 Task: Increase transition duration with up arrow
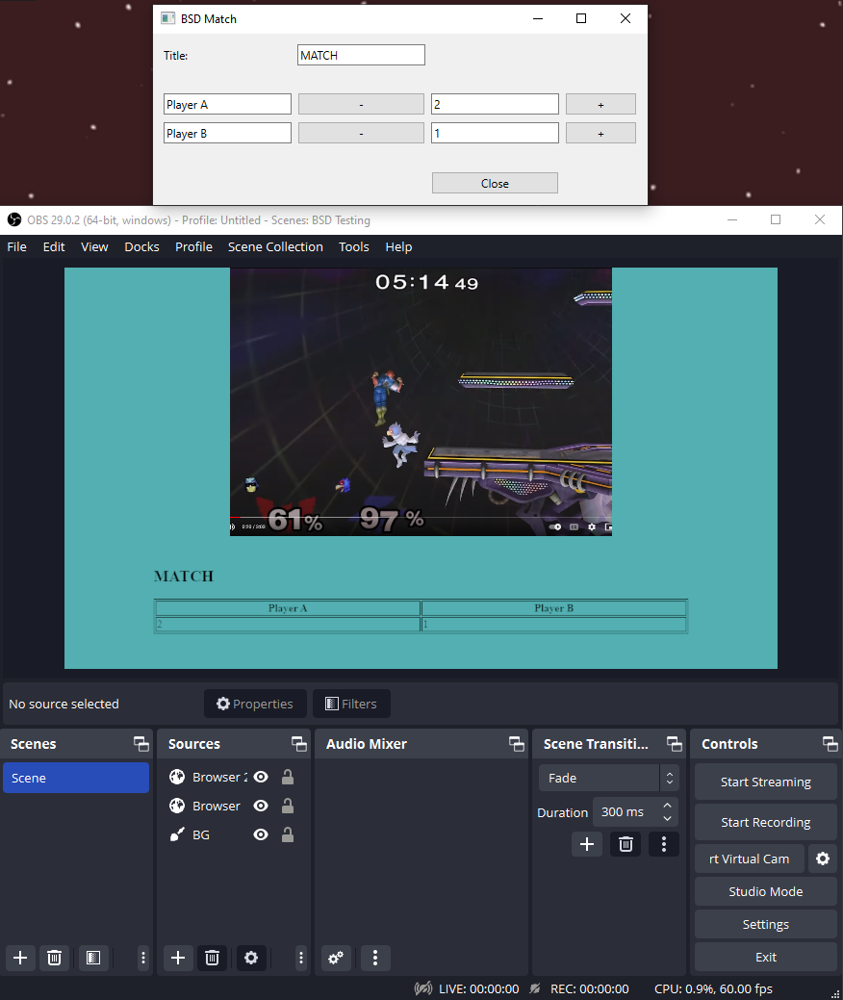667,806
